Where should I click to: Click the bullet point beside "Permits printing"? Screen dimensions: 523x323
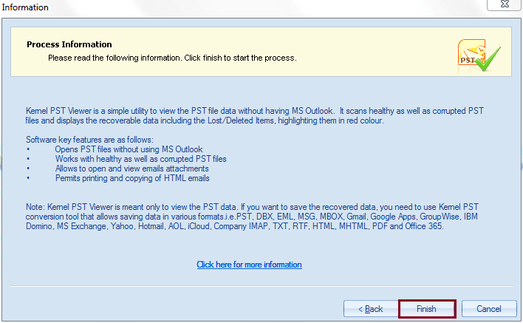[x=27, y=178]
